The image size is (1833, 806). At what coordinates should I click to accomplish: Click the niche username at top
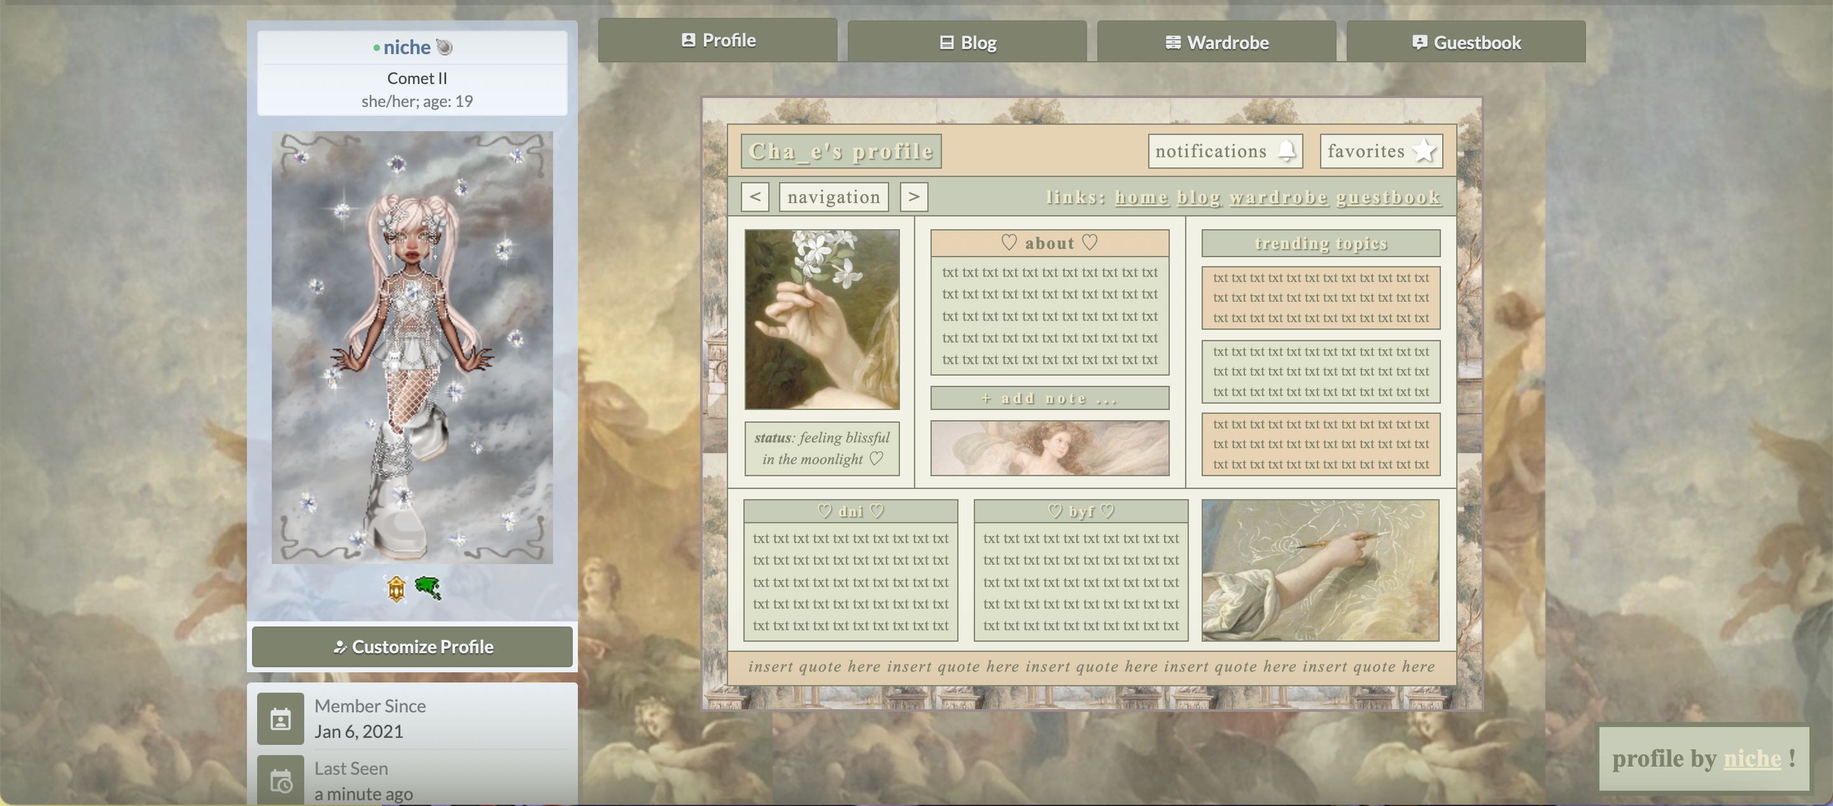click(x=406, y=47)
